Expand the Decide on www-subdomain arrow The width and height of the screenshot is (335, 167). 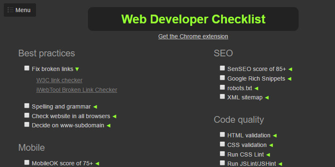pyautogui.click(x=108, y=125)
